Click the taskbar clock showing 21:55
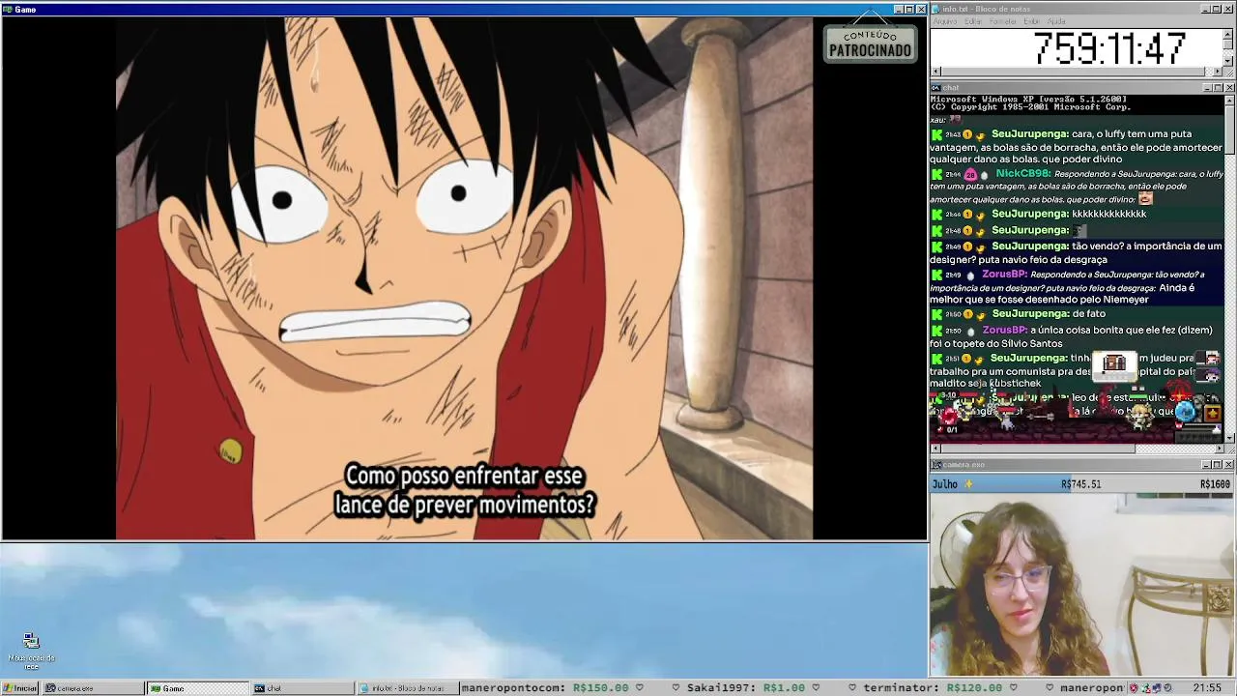Viewport: 1237px width, 696px height. tap(1207, 688)
